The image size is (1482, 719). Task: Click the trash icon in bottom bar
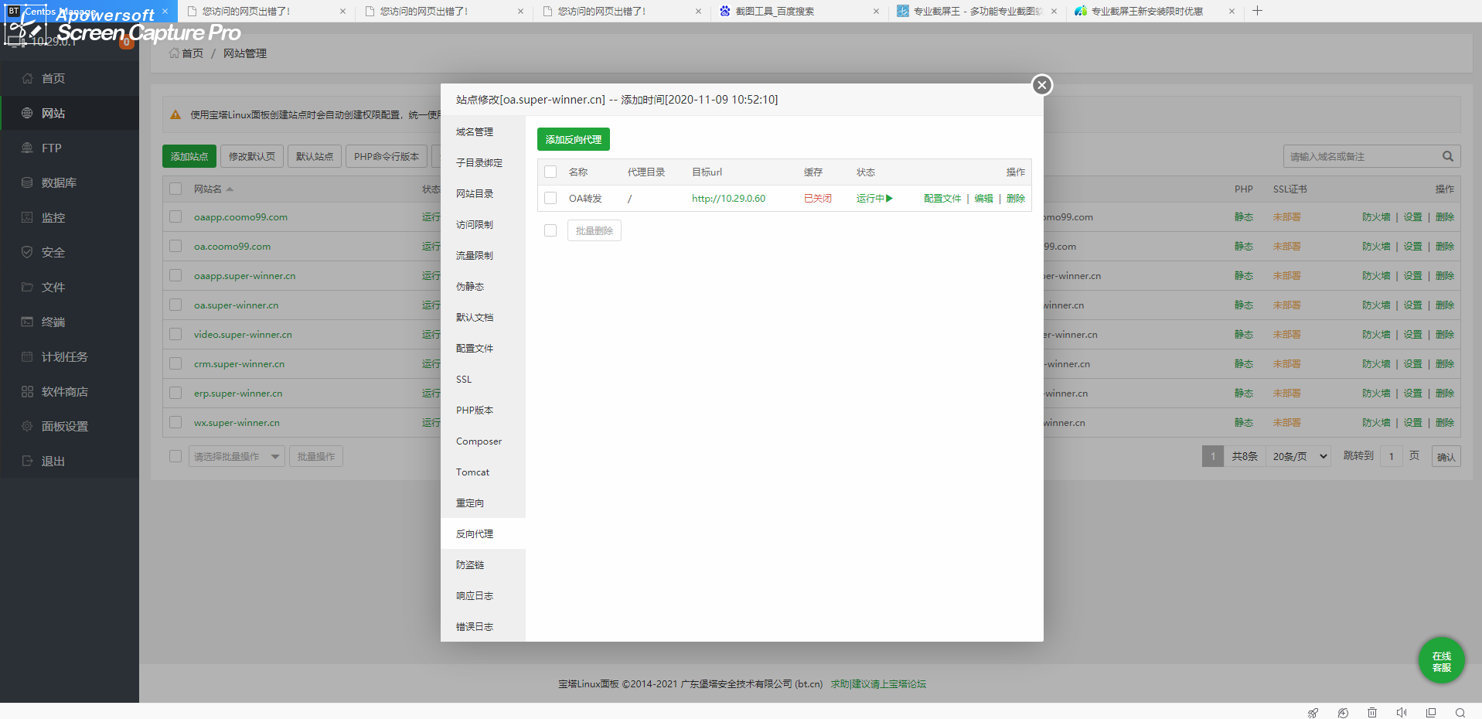tap(1372, 713)
